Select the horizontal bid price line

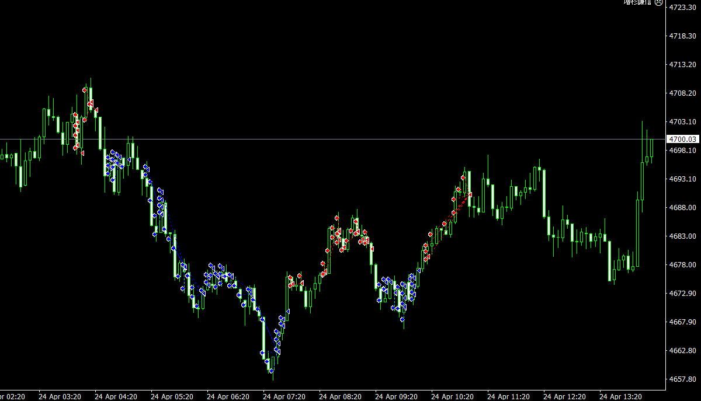point(333,139)
